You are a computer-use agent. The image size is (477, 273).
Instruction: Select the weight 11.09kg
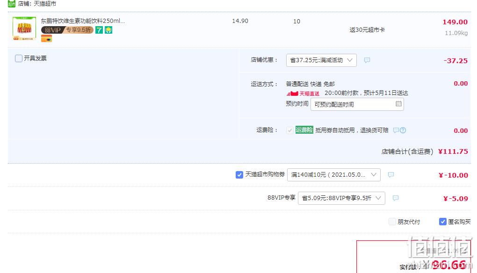[456, 33]
